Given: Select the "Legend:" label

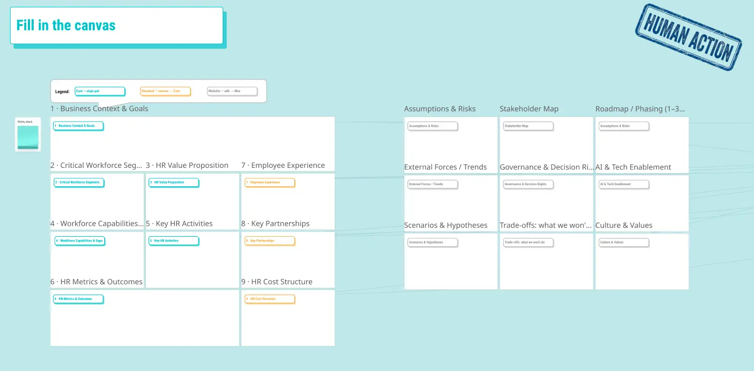Looking at the screenshot, I should click(62, 92).
